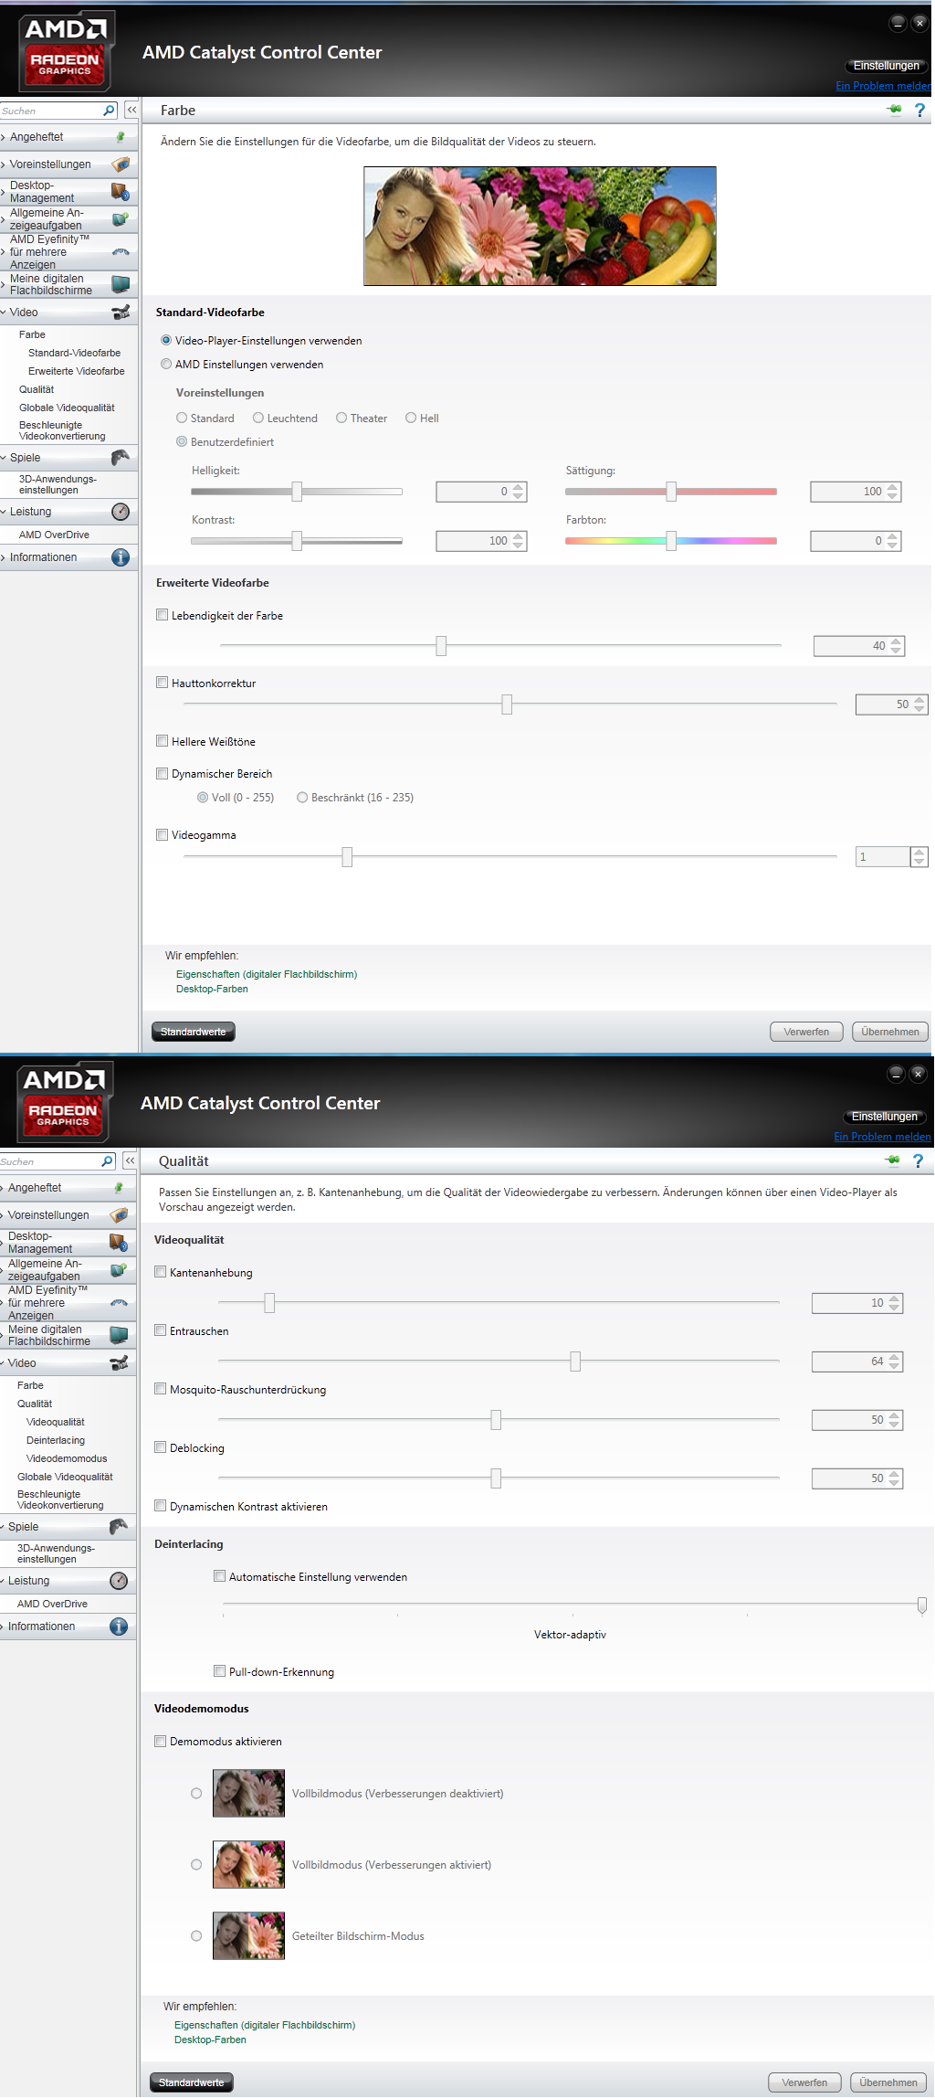Open Deinterlacing in the Qualität window sidebar
935x2098 pixels.
click(x=56, y=1440)
